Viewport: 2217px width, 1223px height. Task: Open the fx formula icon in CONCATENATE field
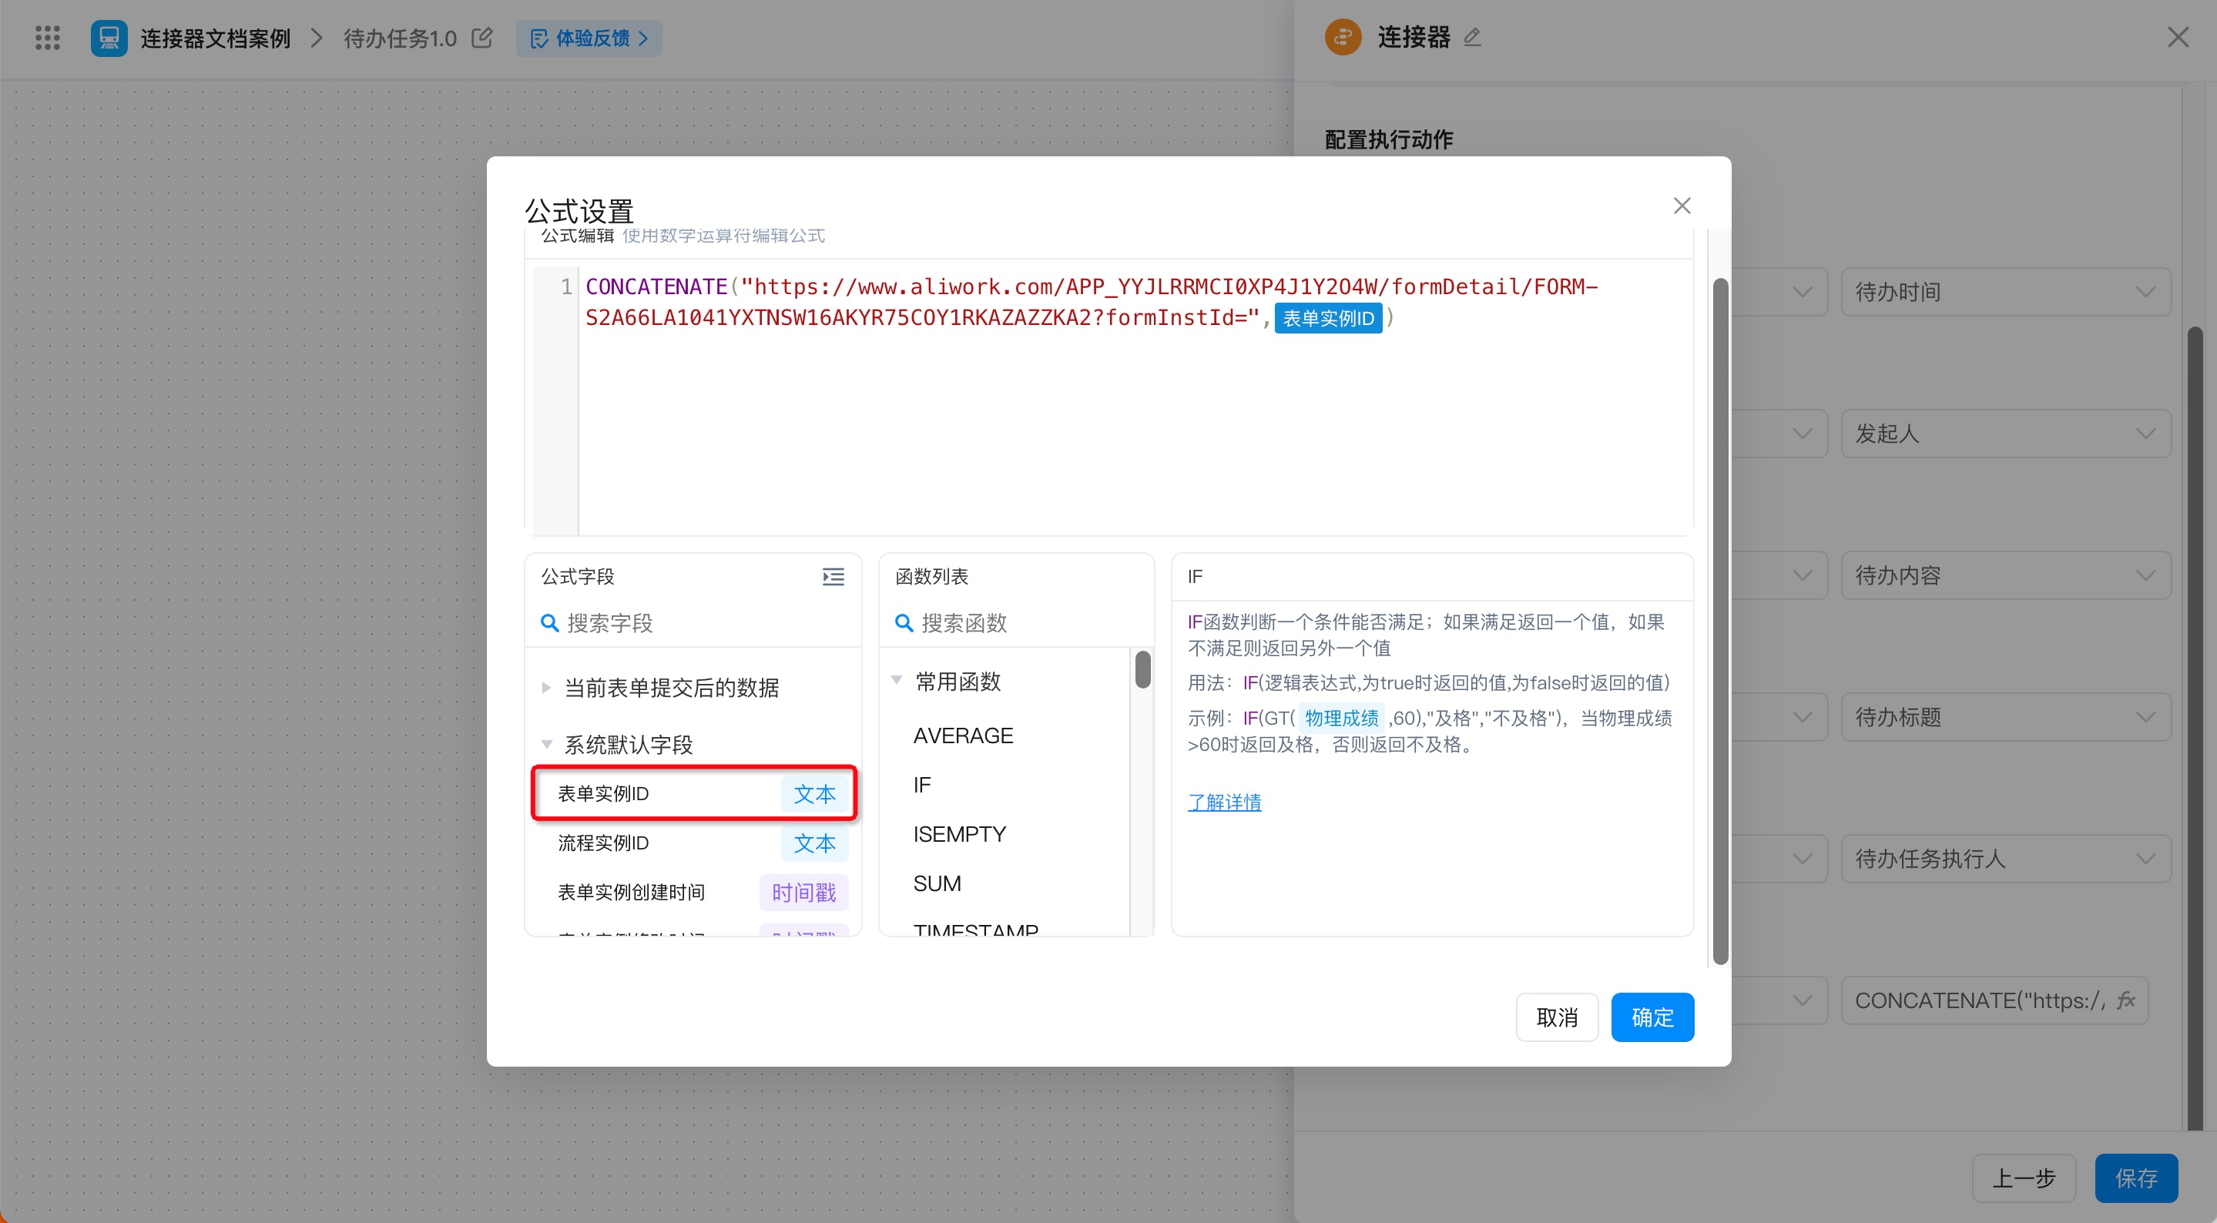2126,999
